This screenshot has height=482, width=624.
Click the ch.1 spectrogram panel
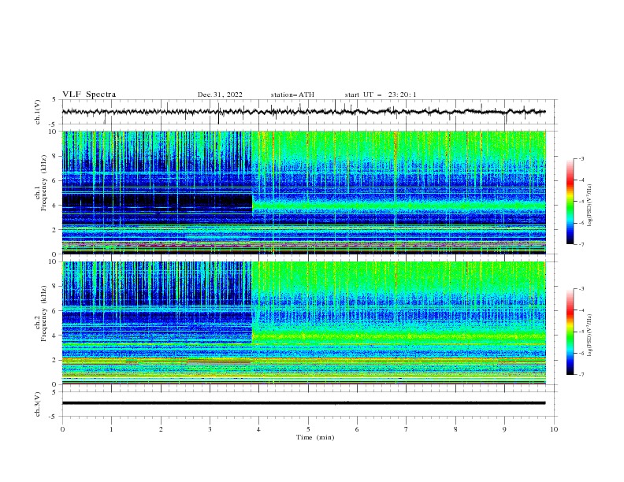point(303,192)
